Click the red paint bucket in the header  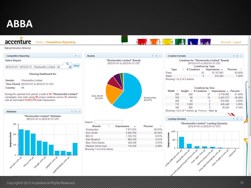[x=141, y=42]
